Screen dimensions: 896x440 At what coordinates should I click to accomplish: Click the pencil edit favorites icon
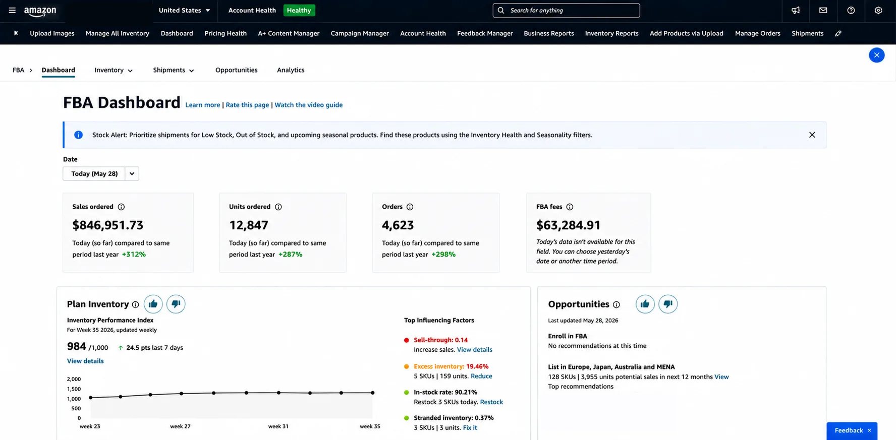838,33
